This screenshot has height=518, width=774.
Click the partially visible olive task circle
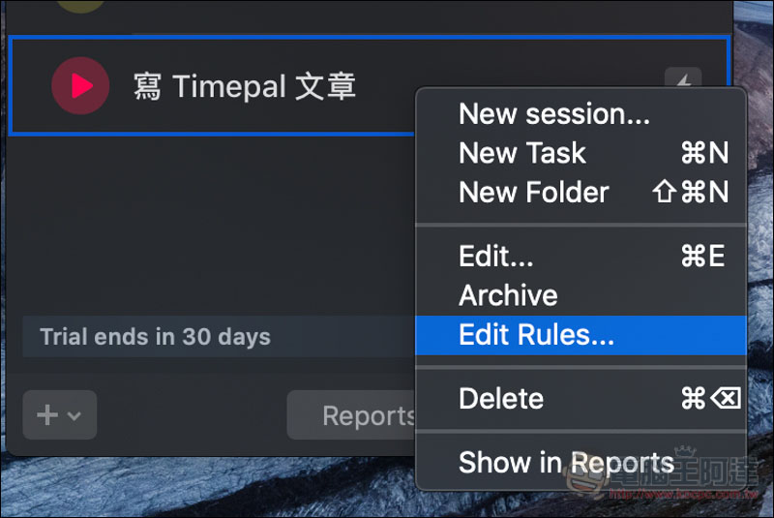click(80, 5)
